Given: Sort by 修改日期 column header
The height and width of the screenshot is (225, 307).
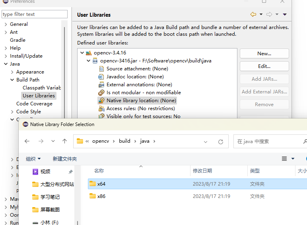Looking at the screenshot, I should [x=202, y=171].
